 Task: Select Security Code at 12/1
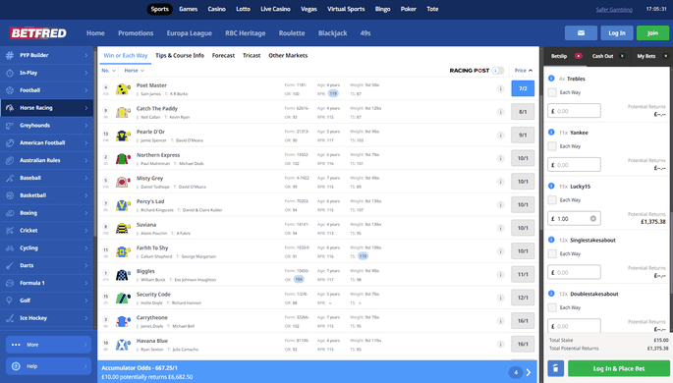pos(523,298)
